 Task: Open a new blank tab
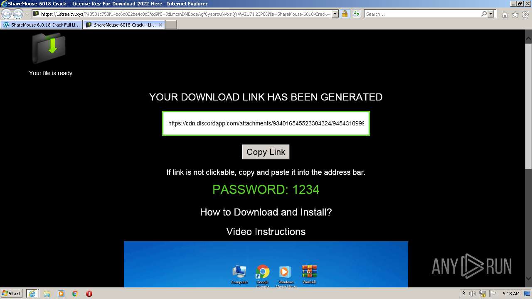tap(171, 25)
